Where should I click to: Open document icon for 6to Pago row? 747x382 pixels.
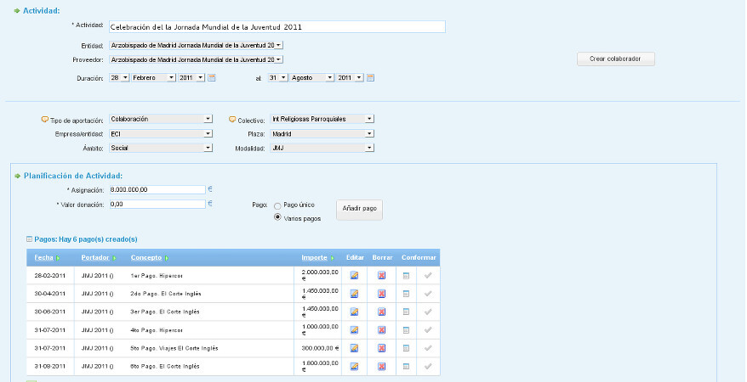click(406, 367)
